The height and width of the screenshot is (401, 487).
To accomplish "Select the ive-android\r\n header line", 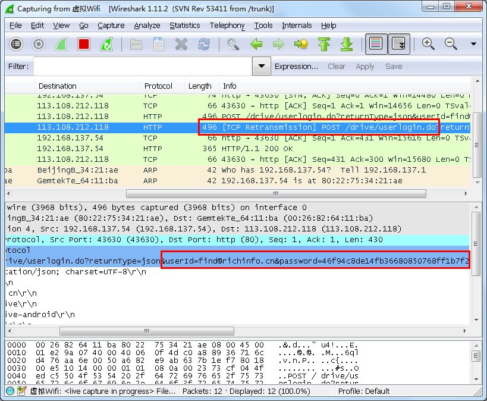I will click(237, 315).
